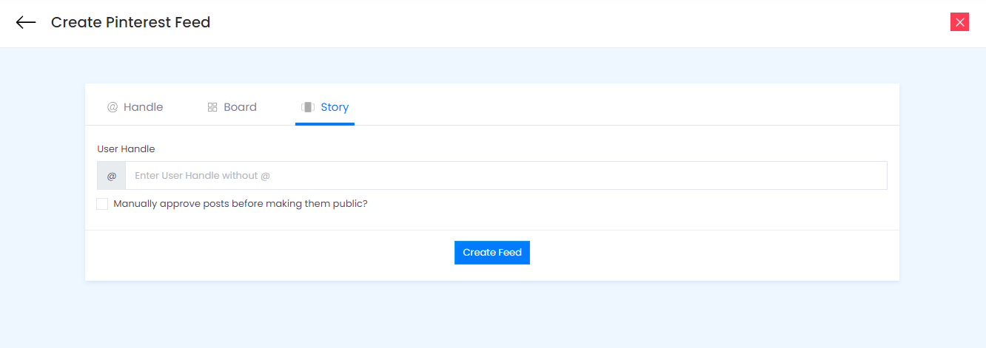Click the Create Feed button
The image size is (986, 348).
coord(492,253)
